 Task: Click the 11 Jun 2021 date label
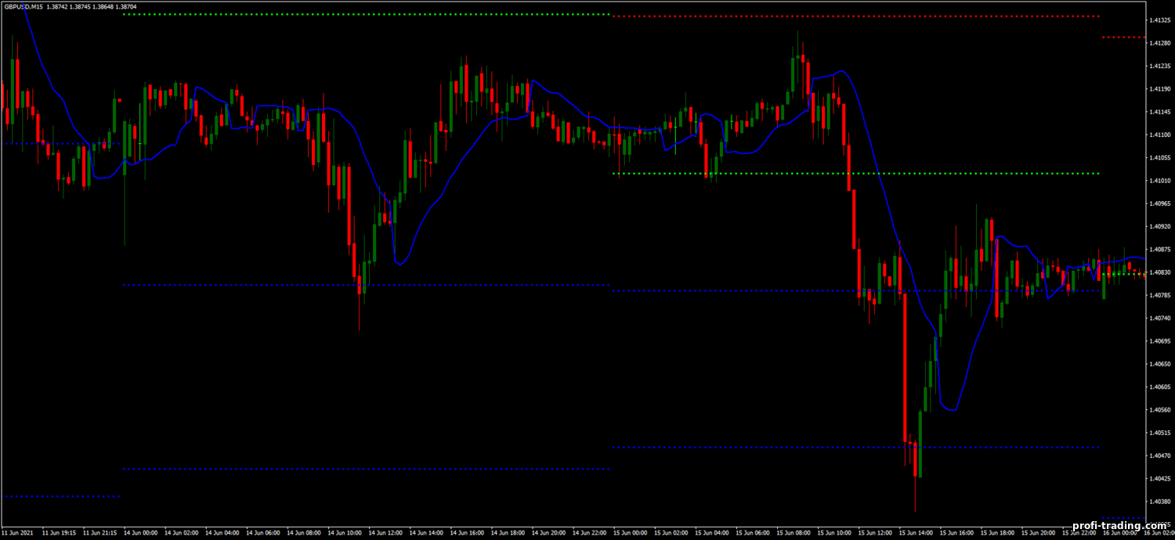click(18, 533)
